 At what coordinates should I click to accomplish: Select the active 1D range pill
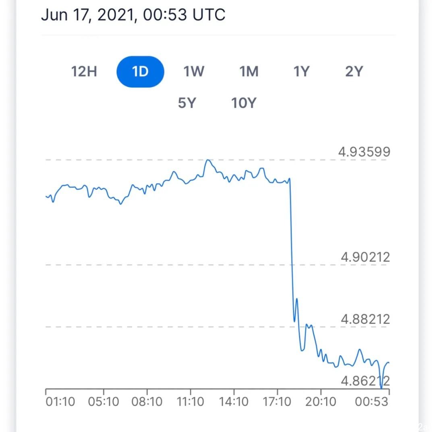141,72
